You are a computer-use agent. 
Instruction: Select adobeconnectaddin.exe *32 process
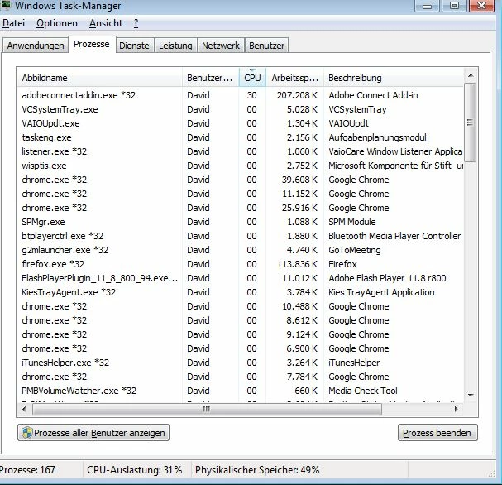coord(240,95)
